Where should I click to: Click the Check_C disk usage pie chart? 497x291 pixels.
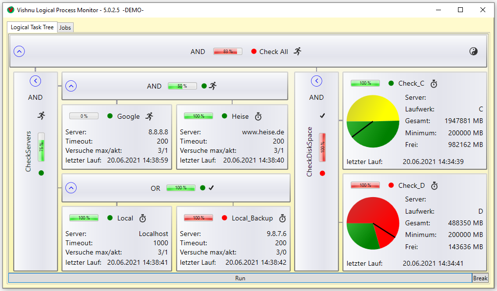[373, 121]
